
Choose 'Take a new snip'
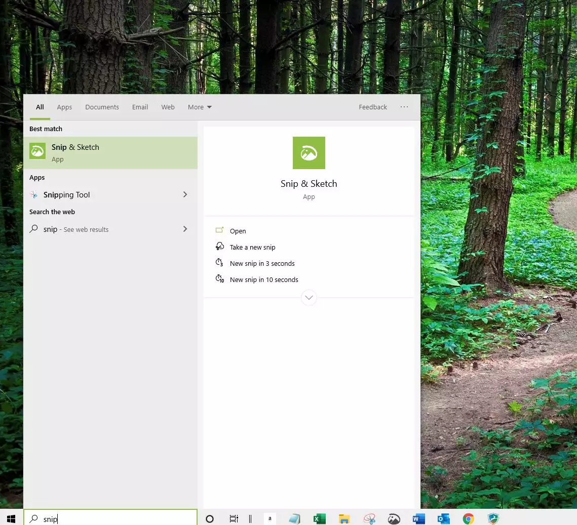pos(252,247)
